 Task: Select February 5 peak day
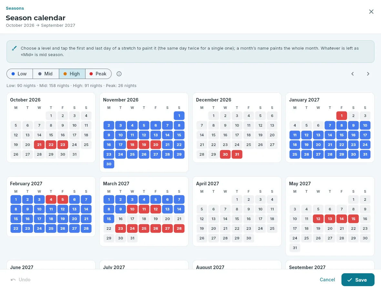(63, 199)
